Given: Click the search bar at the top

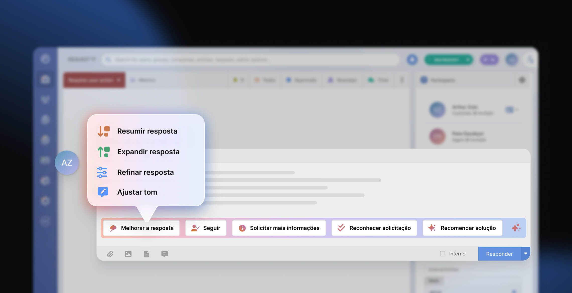Looking at the screenshot, I should click(251, 60).
